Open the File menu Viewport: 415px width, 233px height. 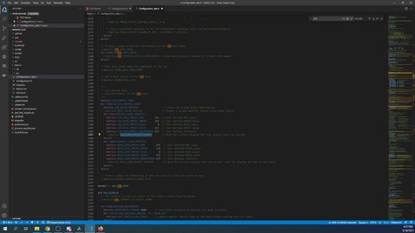(x=10, y=3)
